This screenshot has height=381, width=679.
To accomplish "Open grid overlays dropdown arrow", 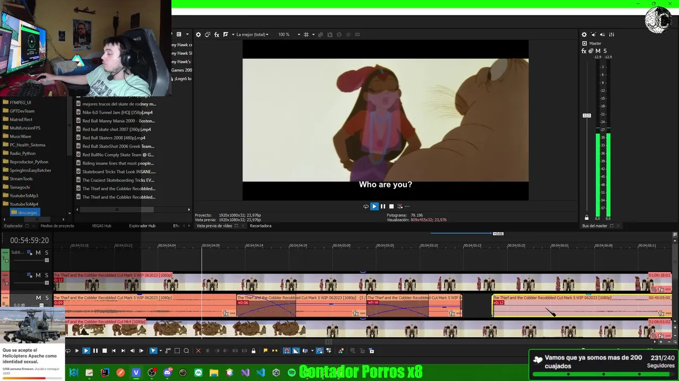I will coord(313,34).
